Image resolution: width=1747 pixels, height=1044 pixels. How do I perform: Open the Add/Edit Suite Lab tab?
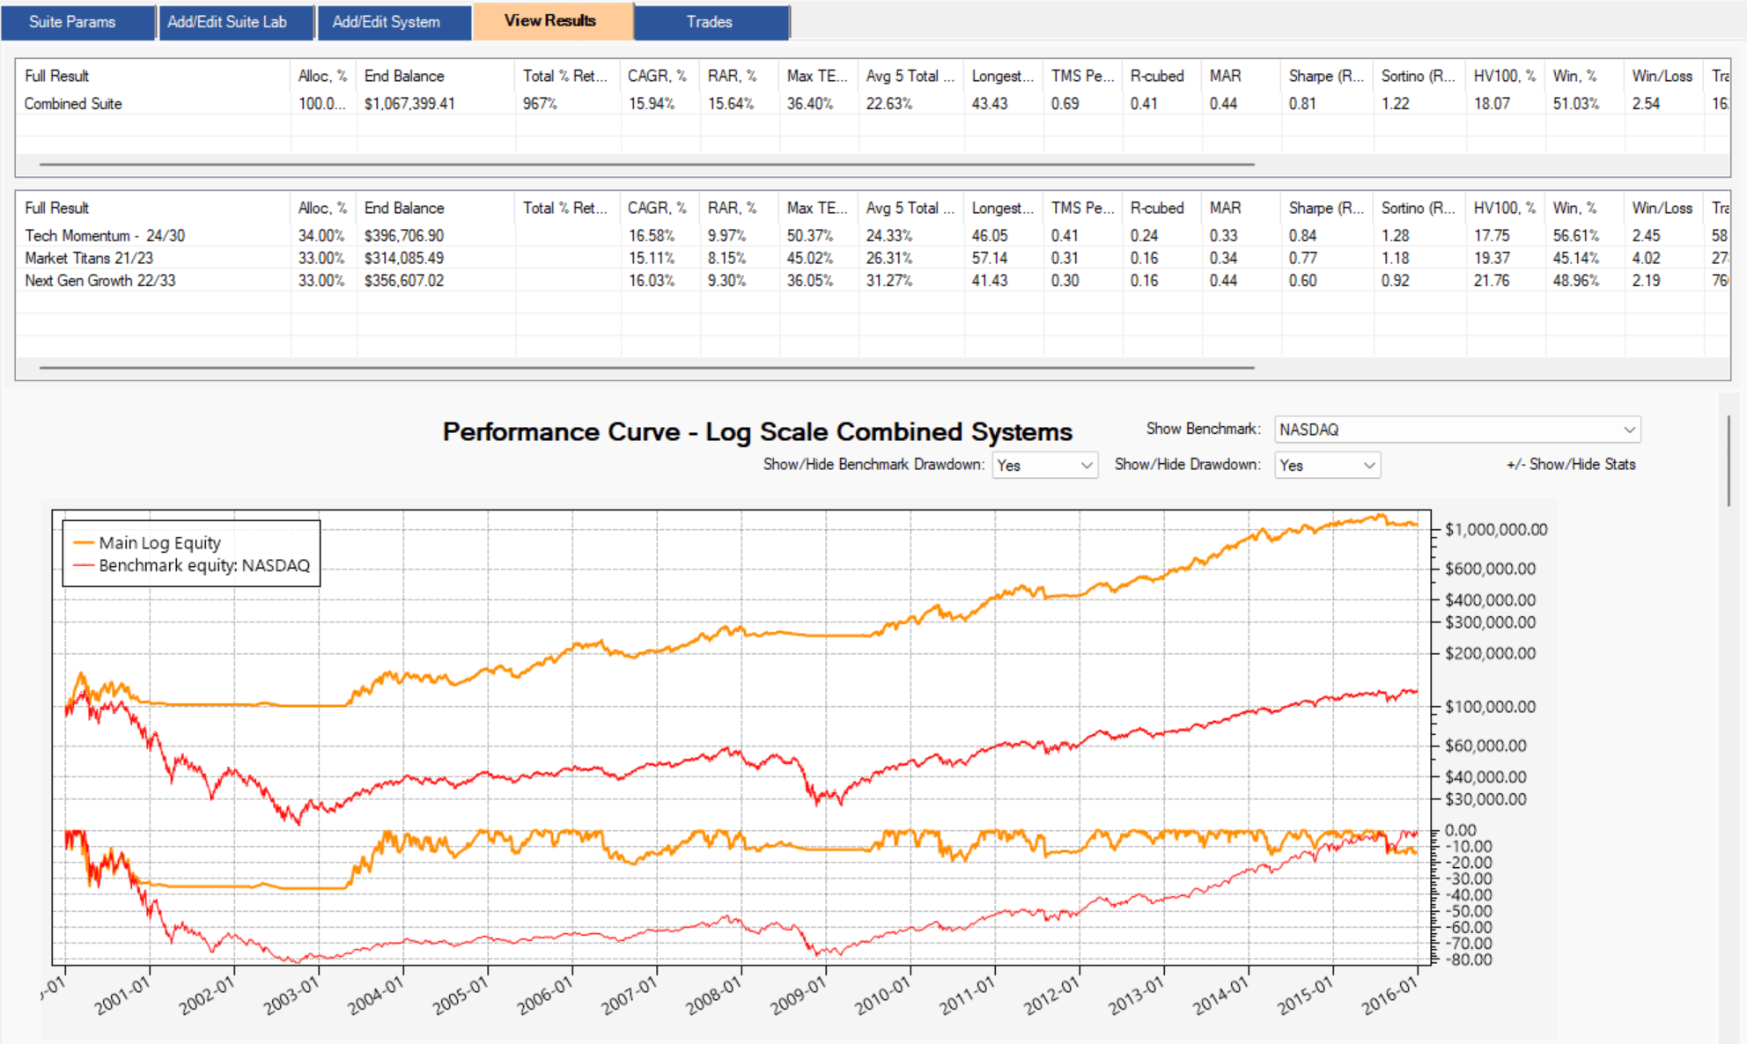(x=227, y=22)
